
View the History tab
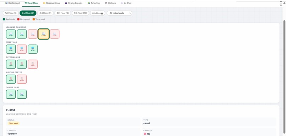(x=110, y=3)
